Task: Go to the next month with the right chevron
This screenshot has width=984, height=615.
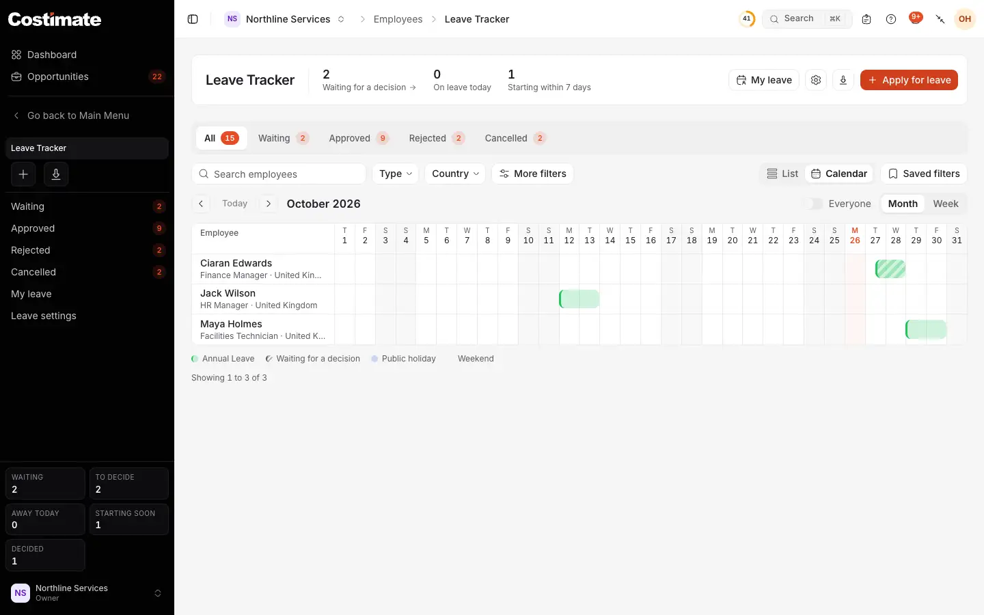Action: pyautogui.click(x=269, y=204)
